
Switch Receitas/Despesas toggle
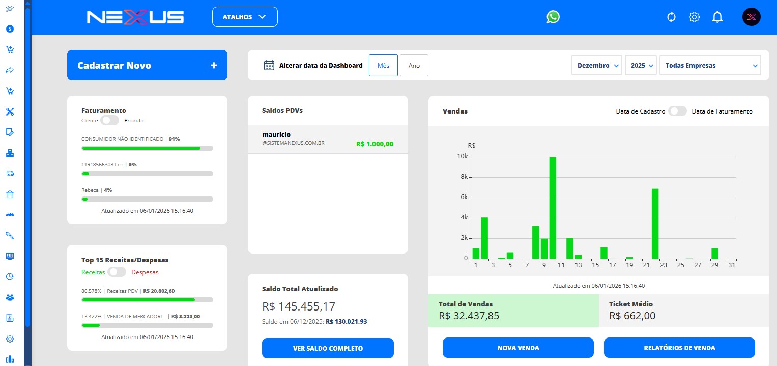[117, 272]
